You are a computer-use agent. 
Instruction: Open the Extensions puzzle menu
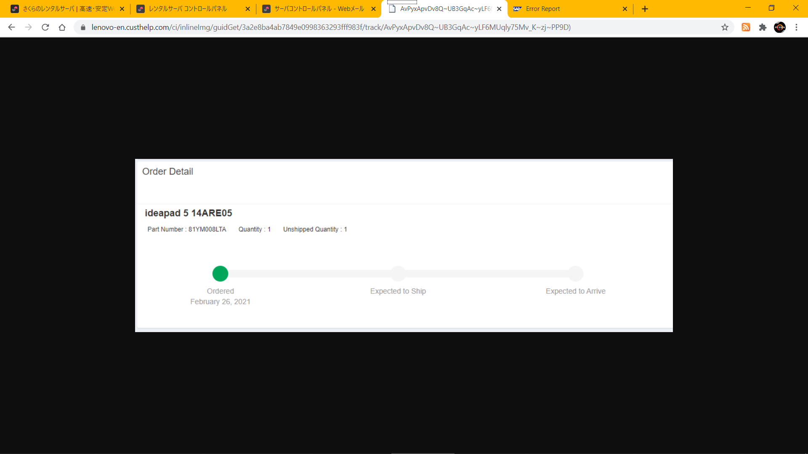763,27
